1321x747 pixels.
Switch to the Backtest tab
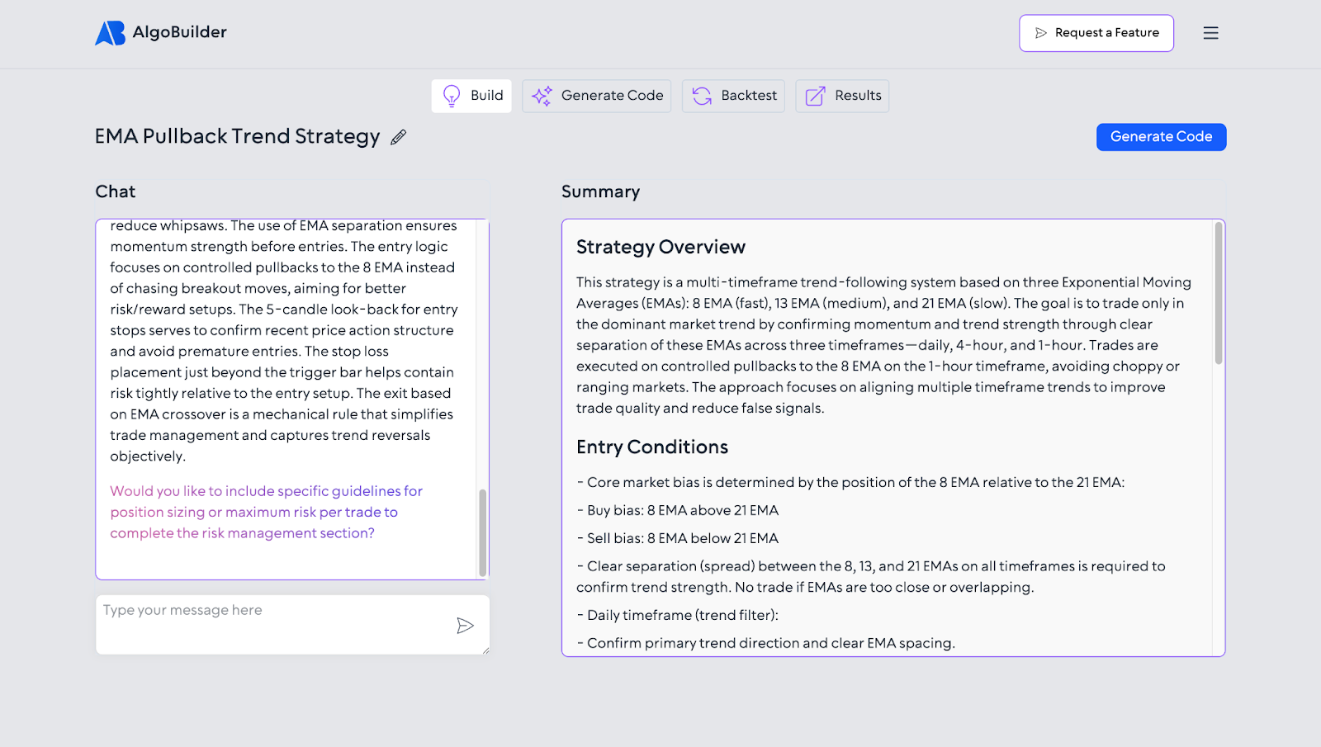tap(748, 96)
